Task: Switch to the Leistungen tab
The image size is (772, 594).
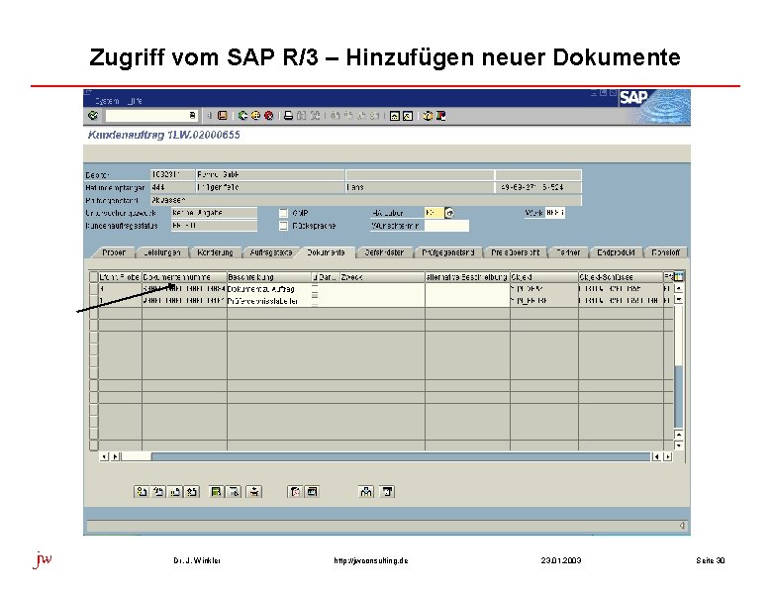Action: (162, 252)
